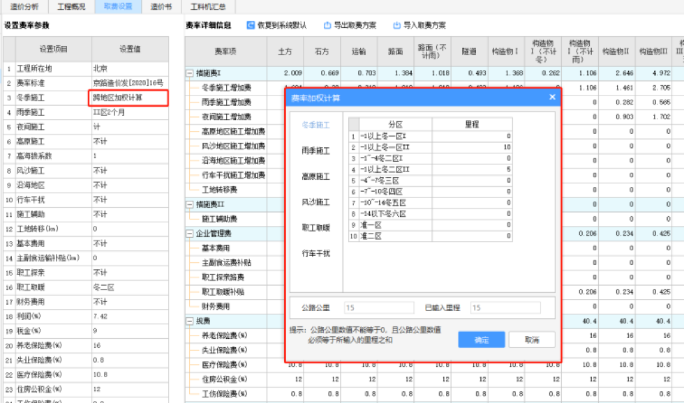Select 高原施工 in the dialog sidebar
The image size is (684, 403).
(315, 176)
